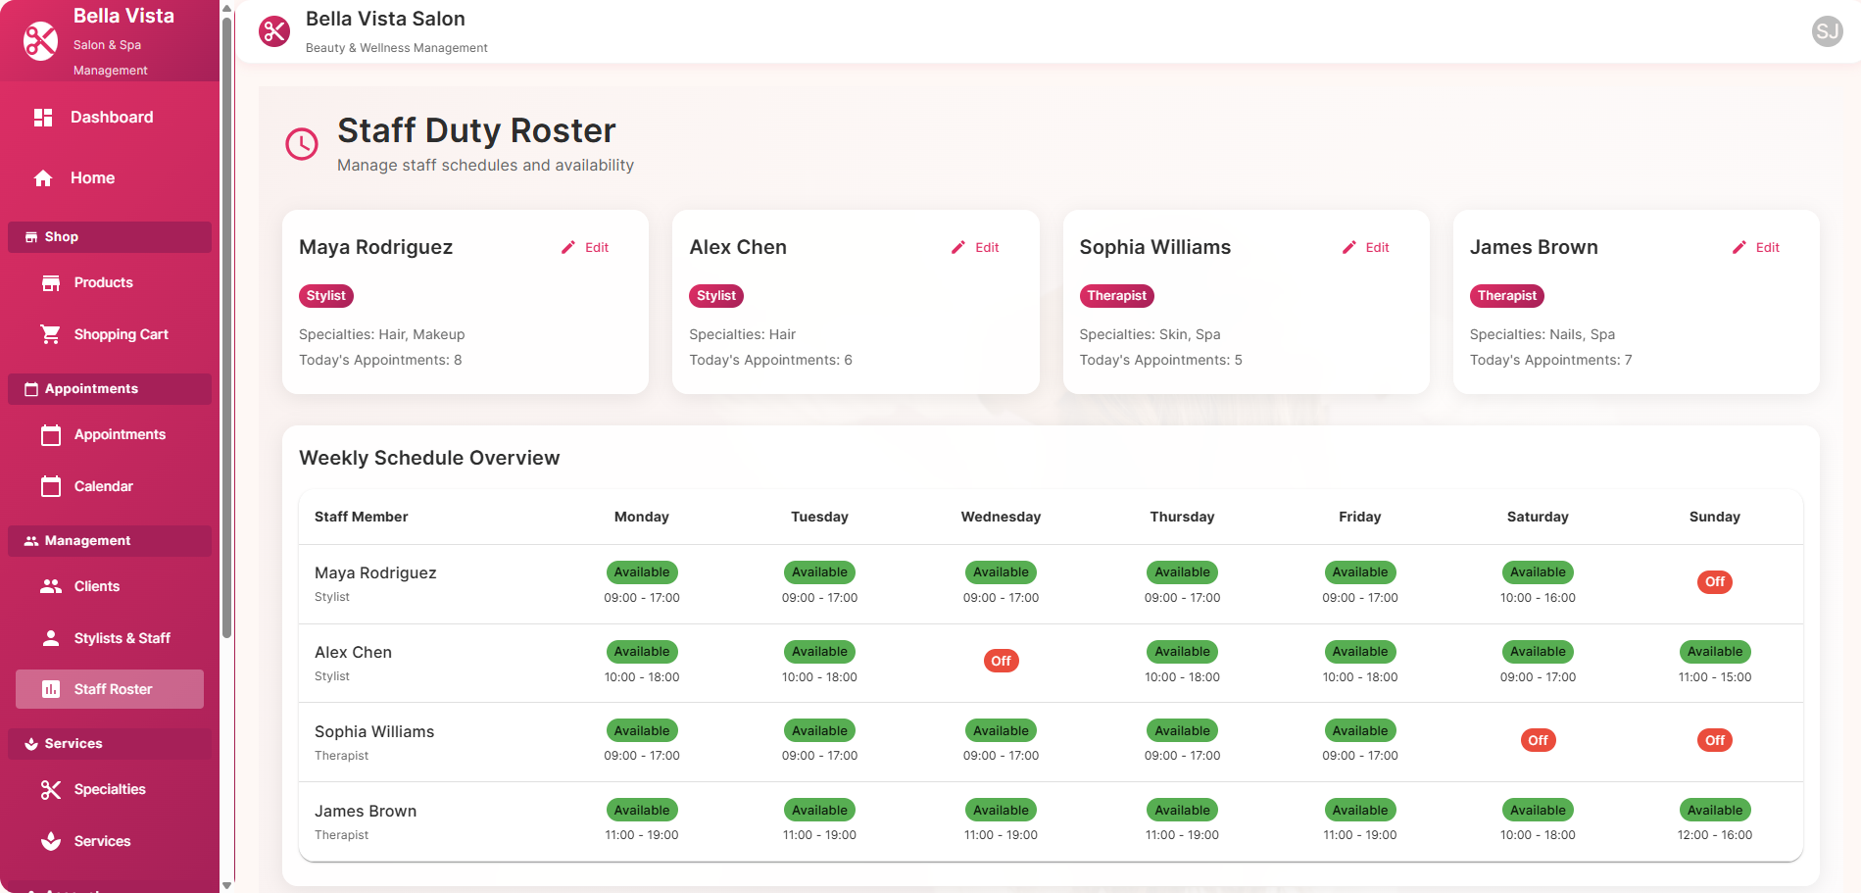Select Home in the sidebar
This screenshot has height=893, width=1861.
point(91,177)
